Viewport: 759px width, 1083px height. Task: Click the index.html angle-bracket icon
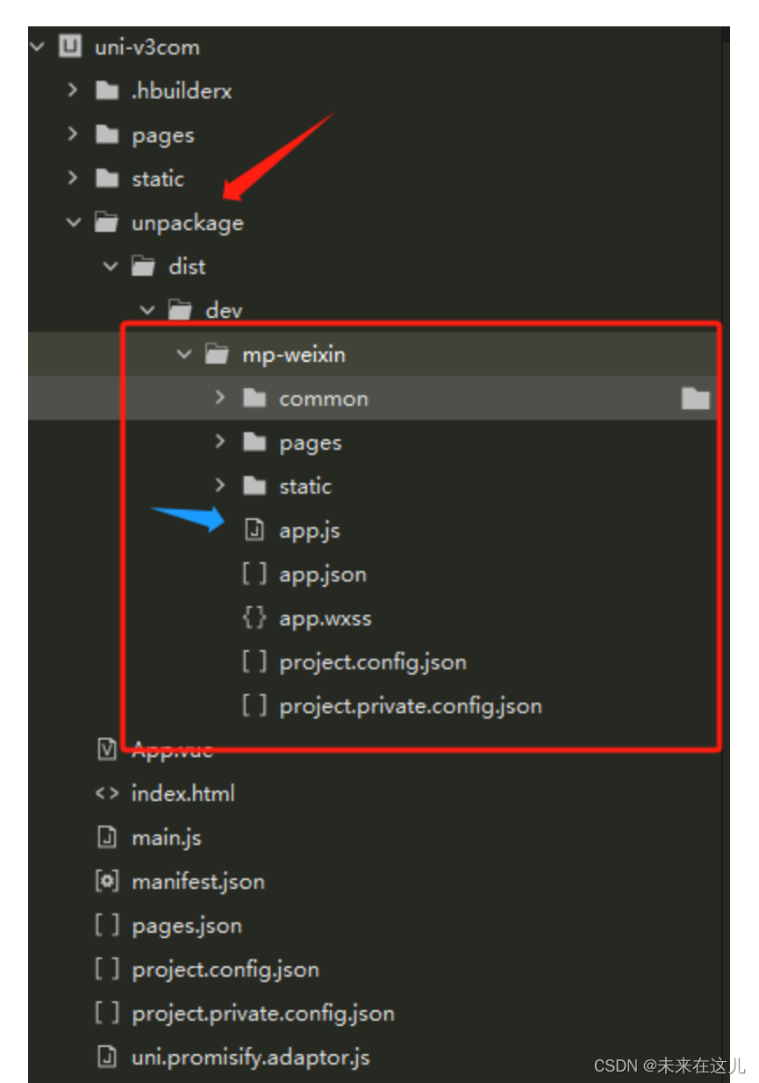[x=107, y=793]
